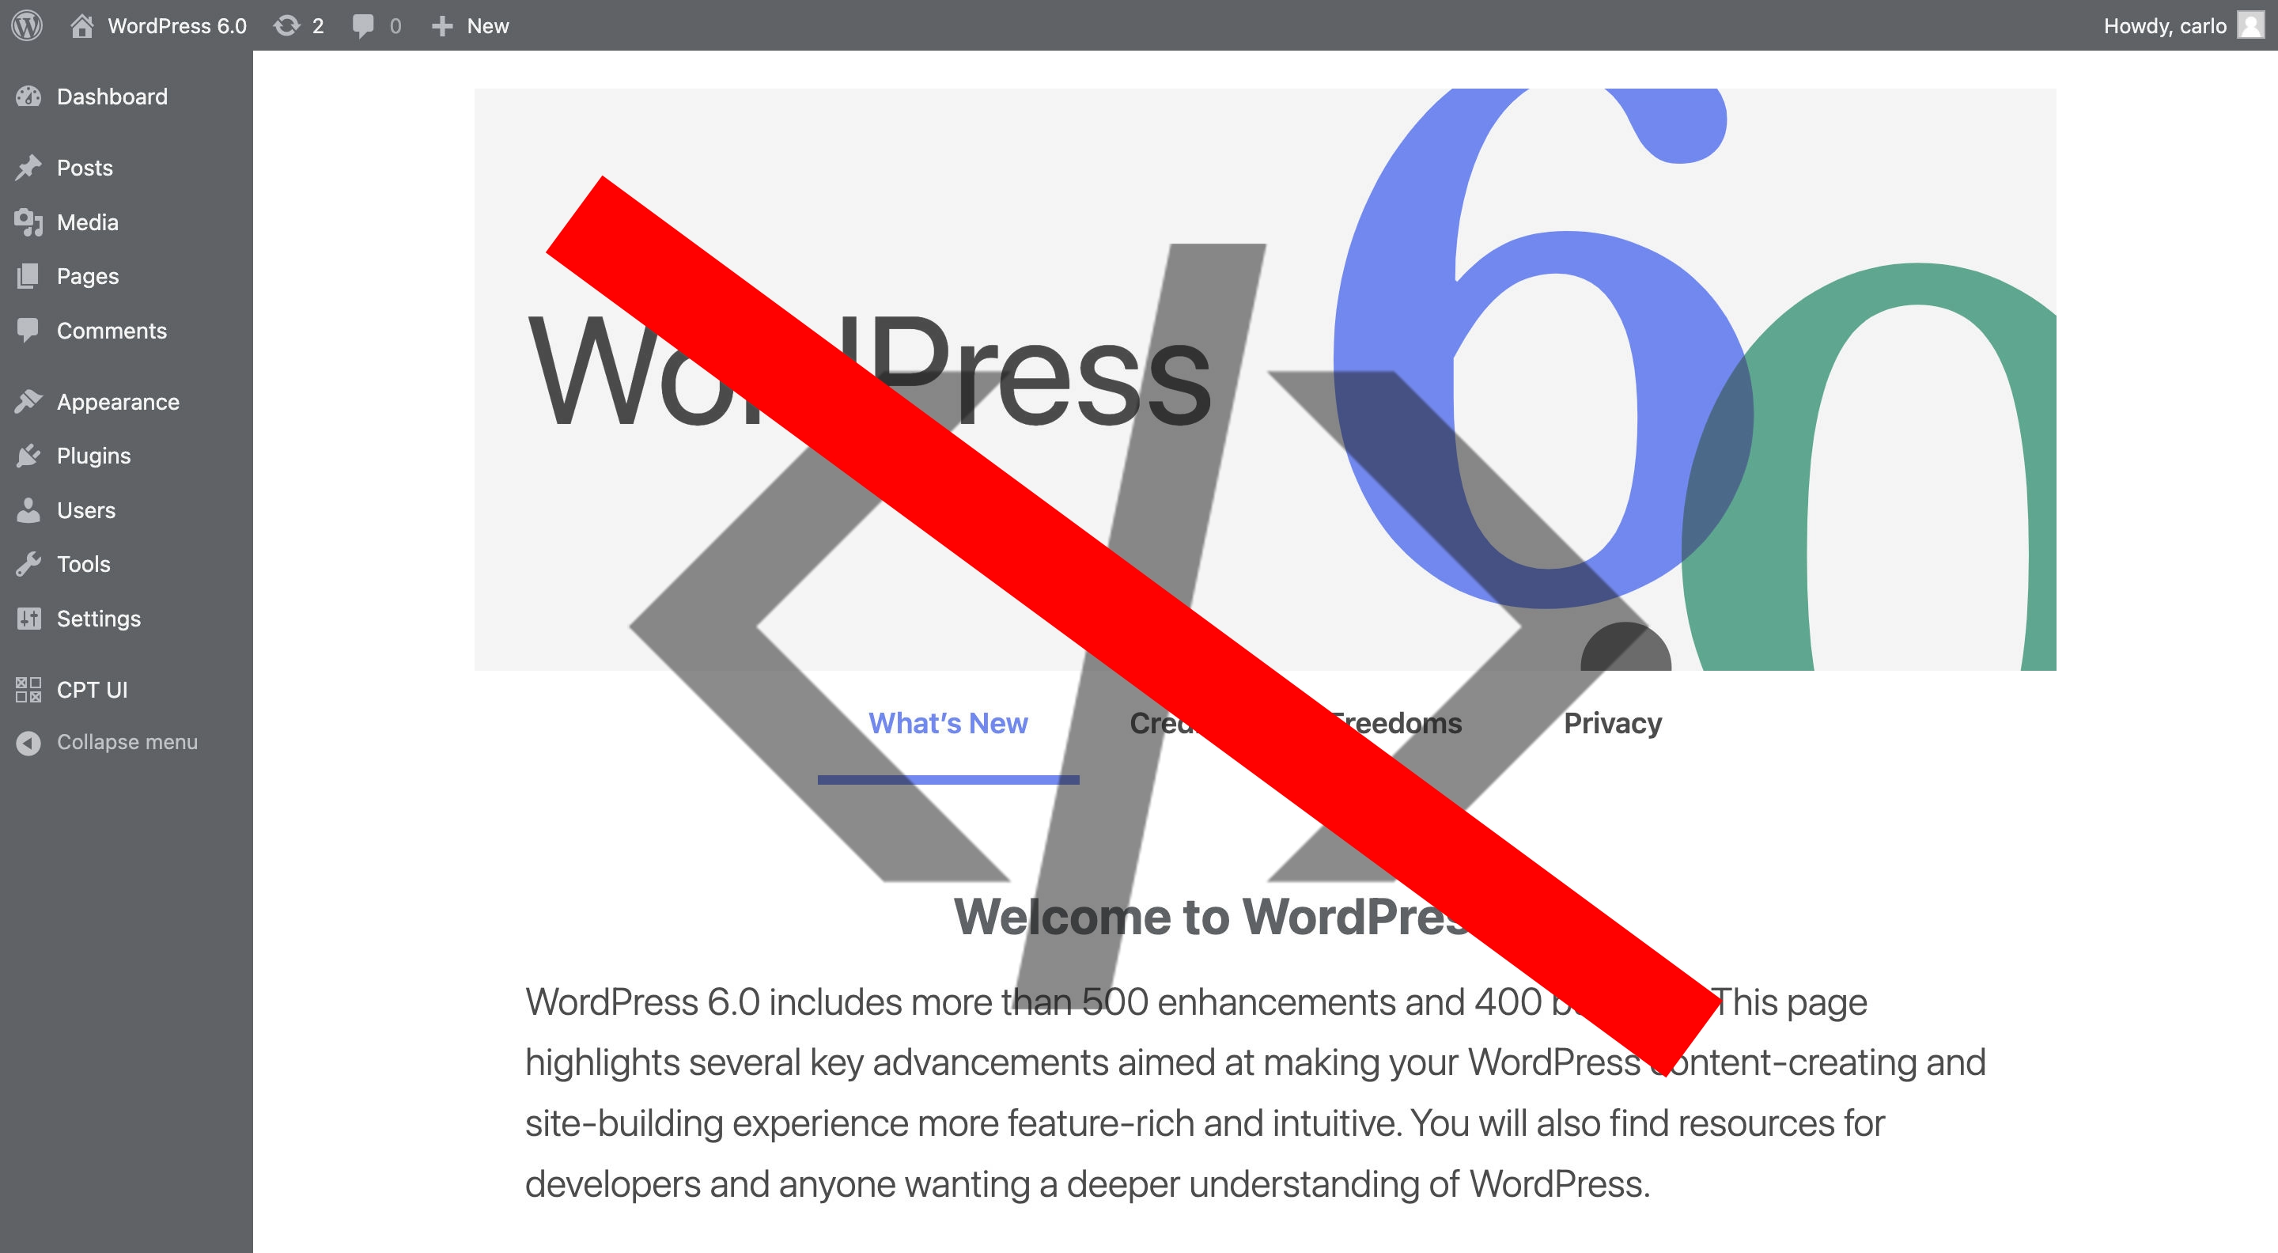Switch to the Privacy tab
The height and width of the screenshot is (1253, 2278).
(x=1612, y=723)
